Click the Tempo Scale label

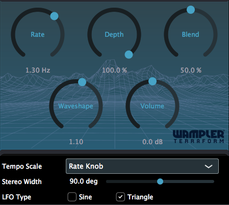pyautogui.click(x=22, y=166)
